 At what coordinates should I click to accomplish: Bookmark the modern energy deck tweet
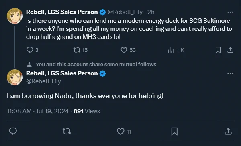click(x=218, y=50)
